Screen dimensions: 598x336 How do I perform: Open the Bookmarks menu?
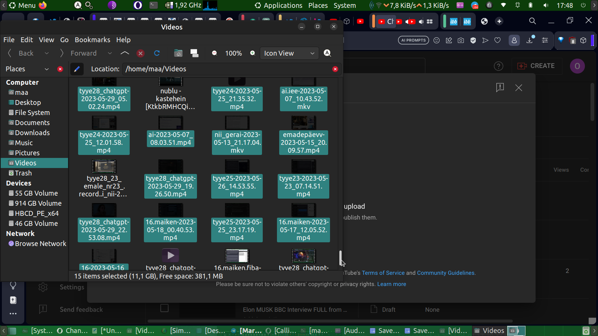point(92,40)
